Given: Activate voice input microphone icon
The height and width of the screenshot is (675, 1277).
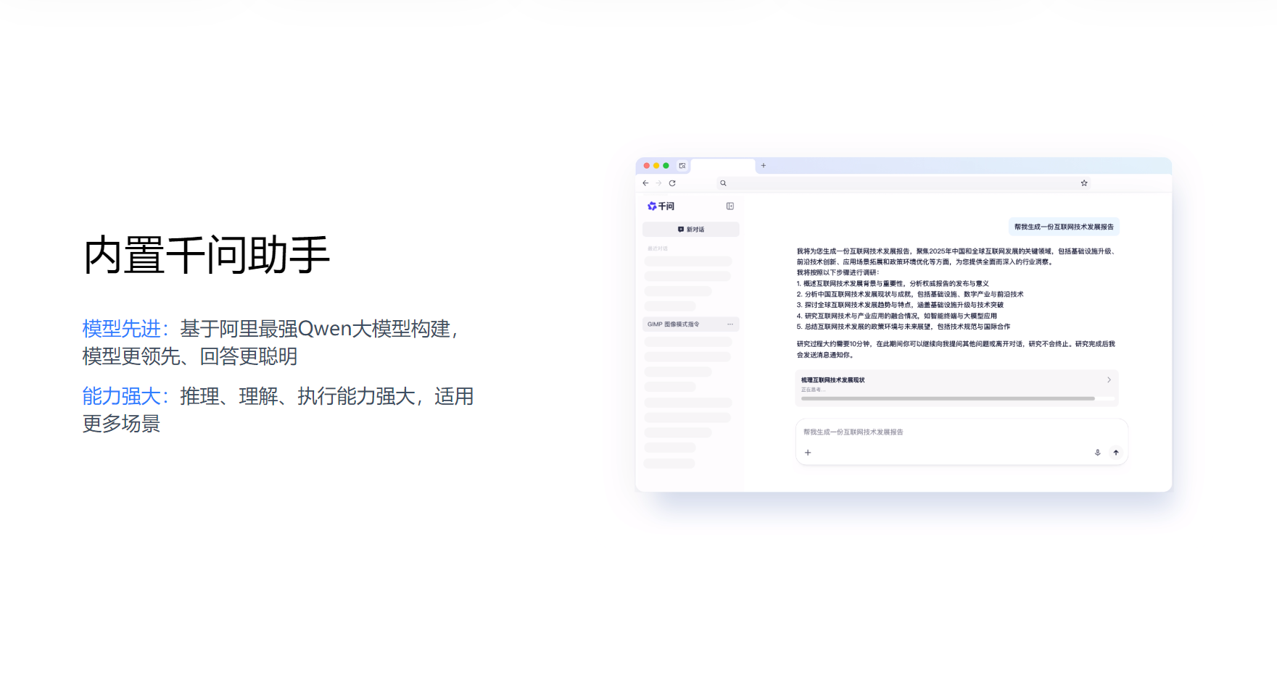Looking at the screenshot, I should tap(1097, 453).
